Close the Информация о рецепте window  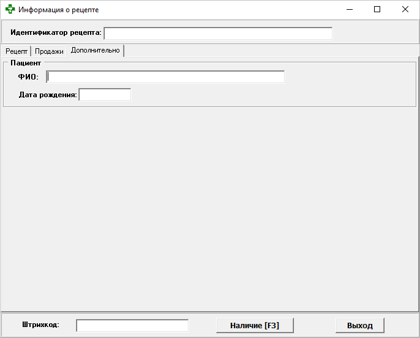coord(405,10)
